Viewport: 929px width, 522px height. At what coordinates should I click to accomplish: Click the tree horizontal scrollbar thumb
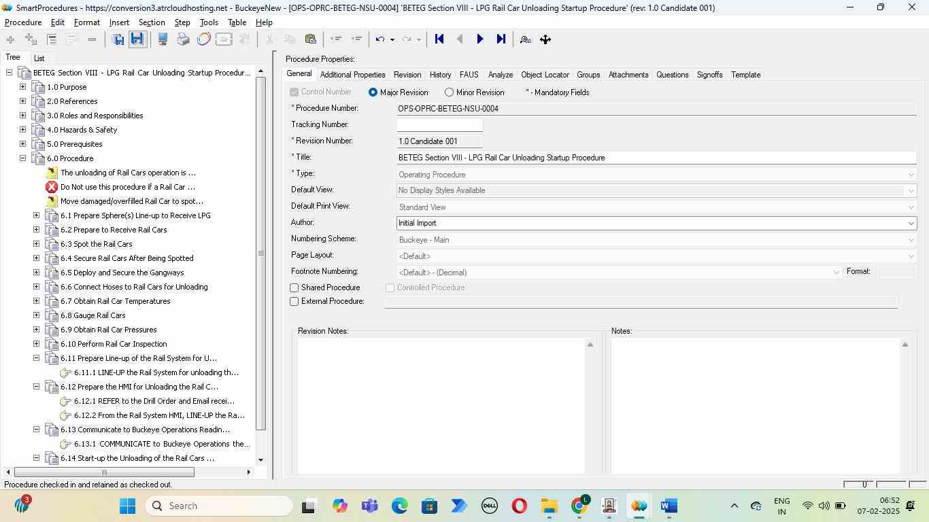[104, 472]
